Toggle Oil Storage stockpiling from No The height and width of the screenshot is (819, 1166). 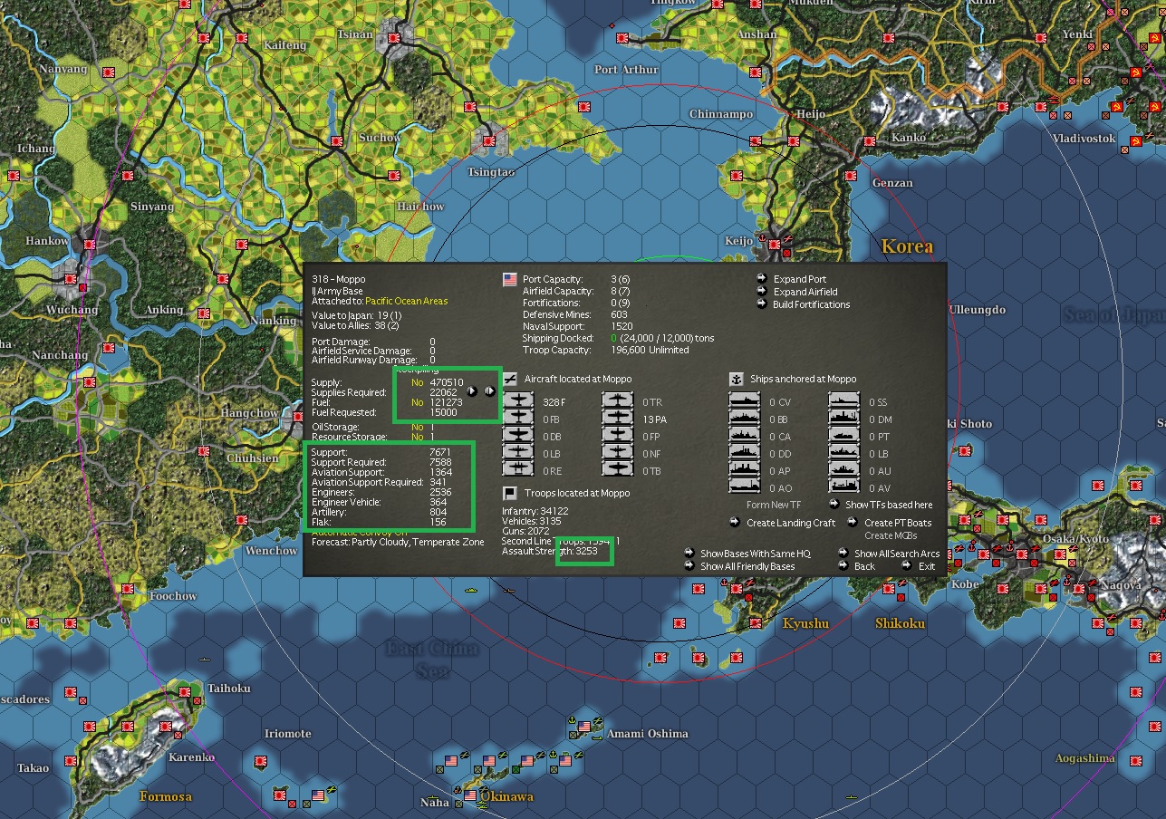tap(418, 428)
